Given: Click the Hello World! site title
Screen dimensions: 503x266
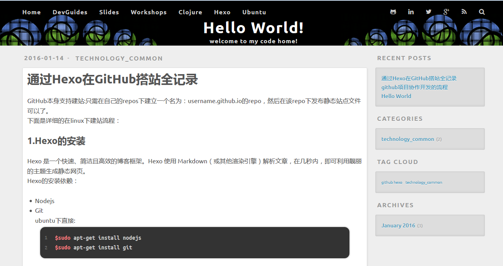Looking at the screenshot, I should tap(253, 28).
